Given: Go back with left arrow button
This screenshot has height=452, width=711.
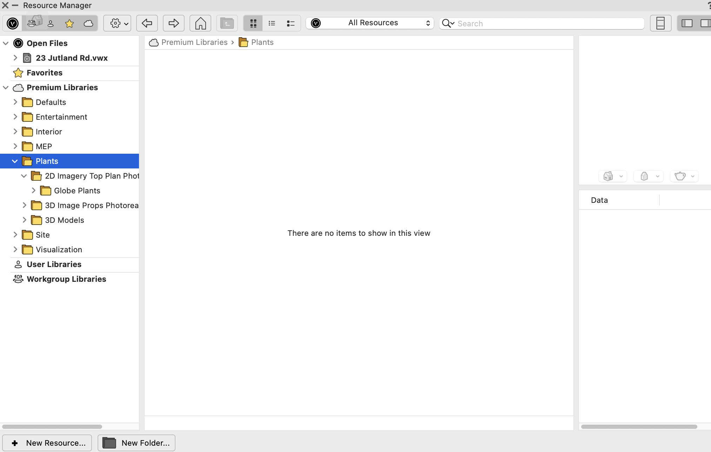Looking at the screenshot, I should pyautogui.click(x=147, y=24).
